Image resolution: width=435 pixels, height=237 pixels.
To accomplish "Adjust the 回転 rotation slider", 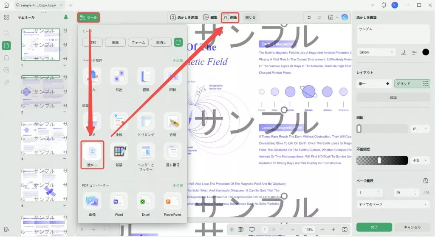I will click(x=382, y=128).
